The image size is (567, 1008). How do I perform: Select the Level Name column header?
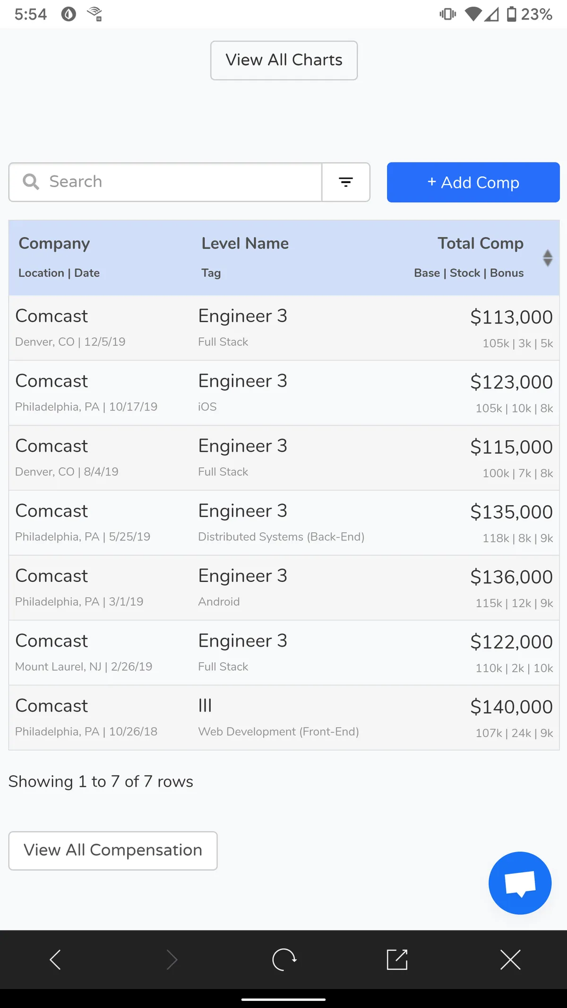pos(245,244)
